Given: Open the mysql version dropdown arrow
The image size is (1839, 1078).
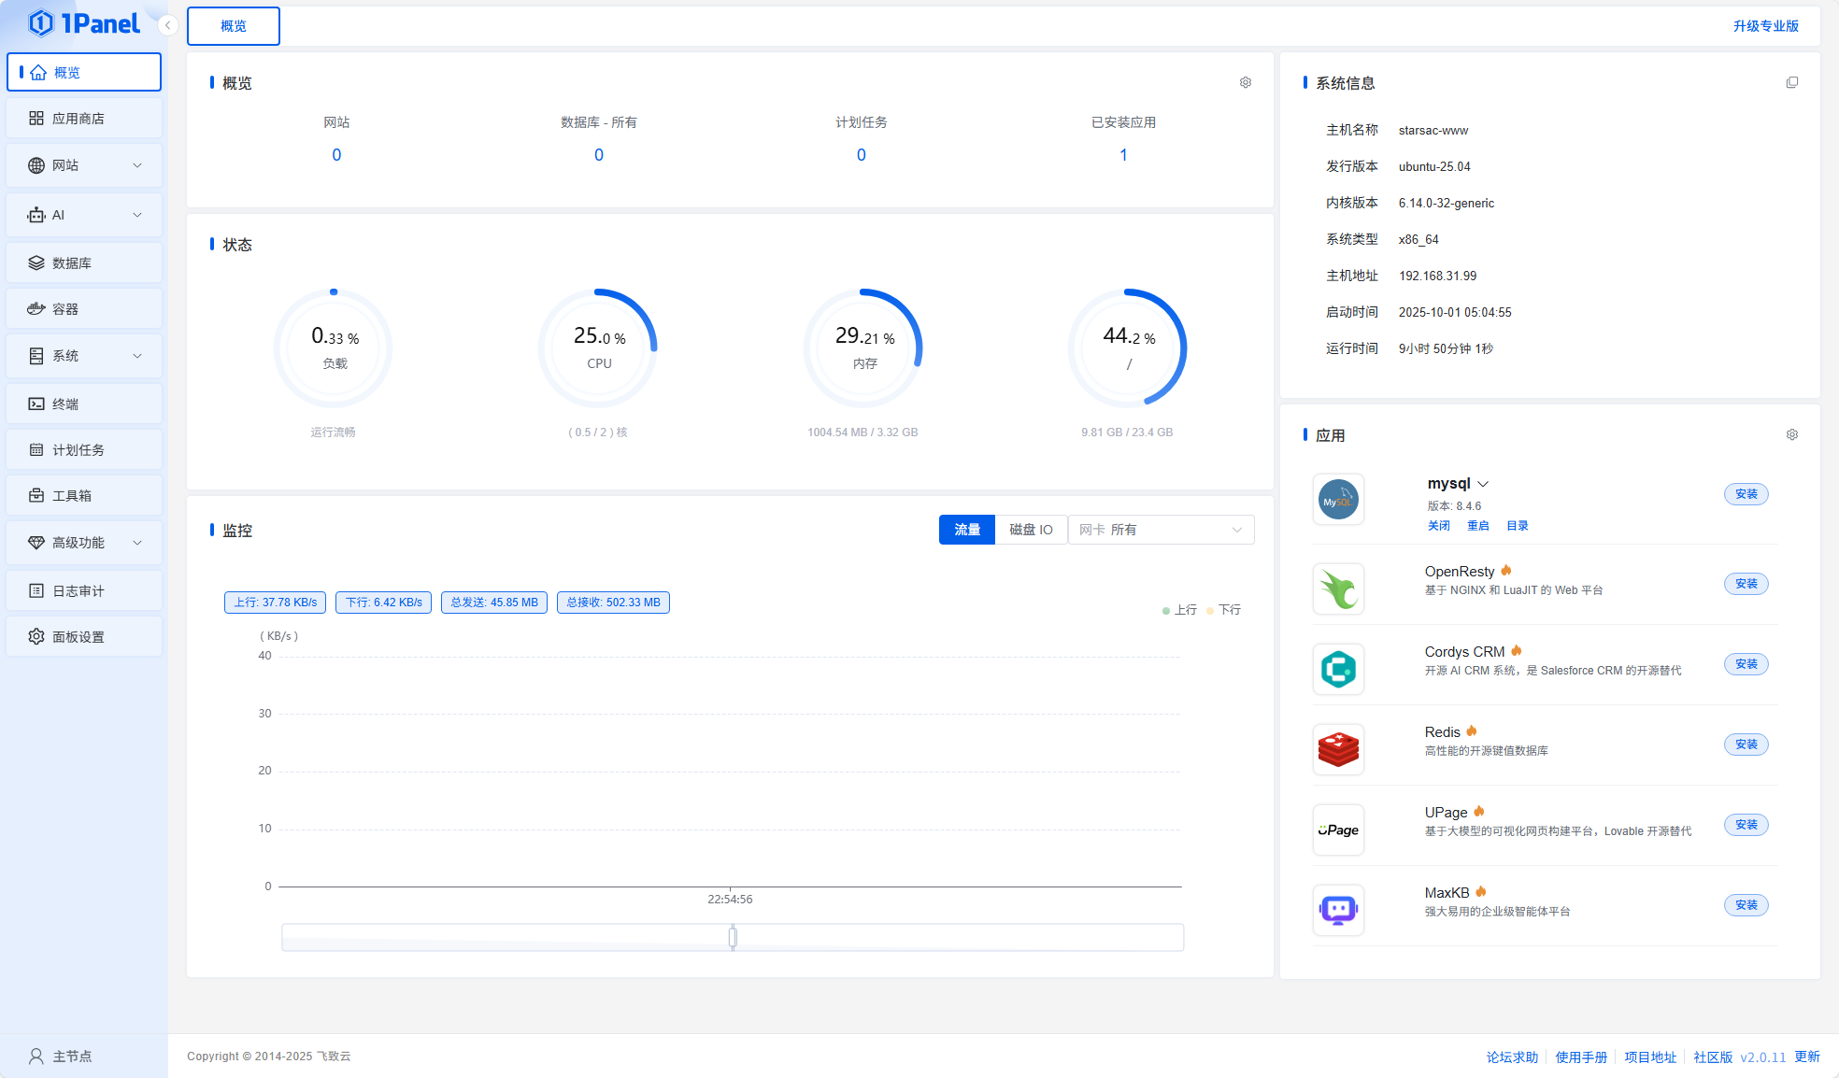Looking at the screenshot, I should (1483, 484).
